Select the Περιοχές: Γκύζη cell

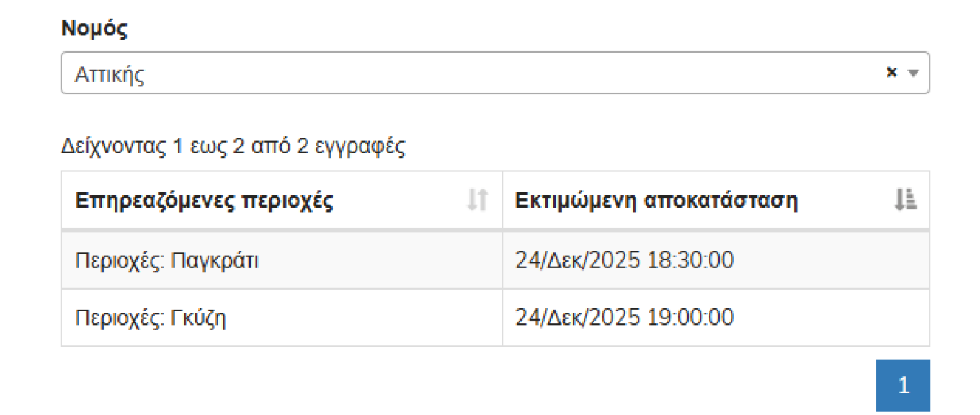click(x=281, y=318)
